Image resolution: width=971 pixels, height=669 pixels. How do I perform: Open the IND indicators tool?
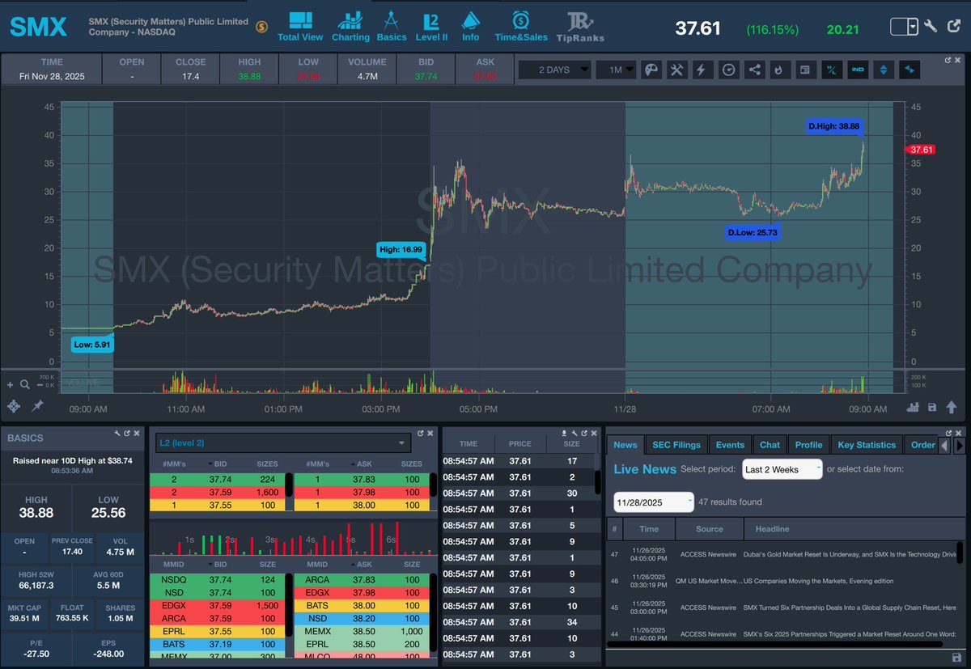coord(858,70)
